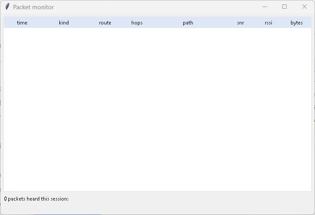Viewport: 315px width, 215px height.
Task: Sort by the bytes column header
Action: (297, 23)
